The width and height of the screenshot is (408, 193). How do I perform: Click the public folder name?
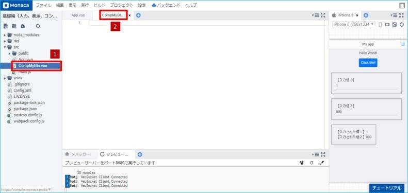click(24, 54)
